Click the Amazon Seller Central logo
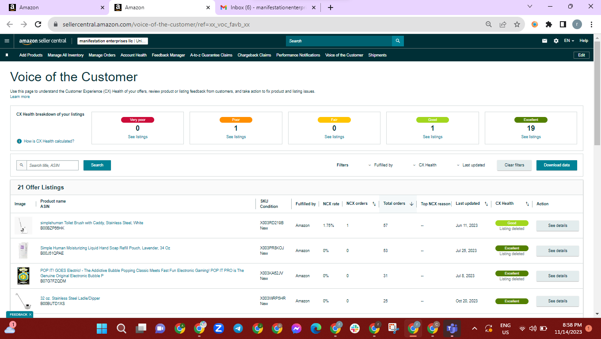 [x=42, y=41]
